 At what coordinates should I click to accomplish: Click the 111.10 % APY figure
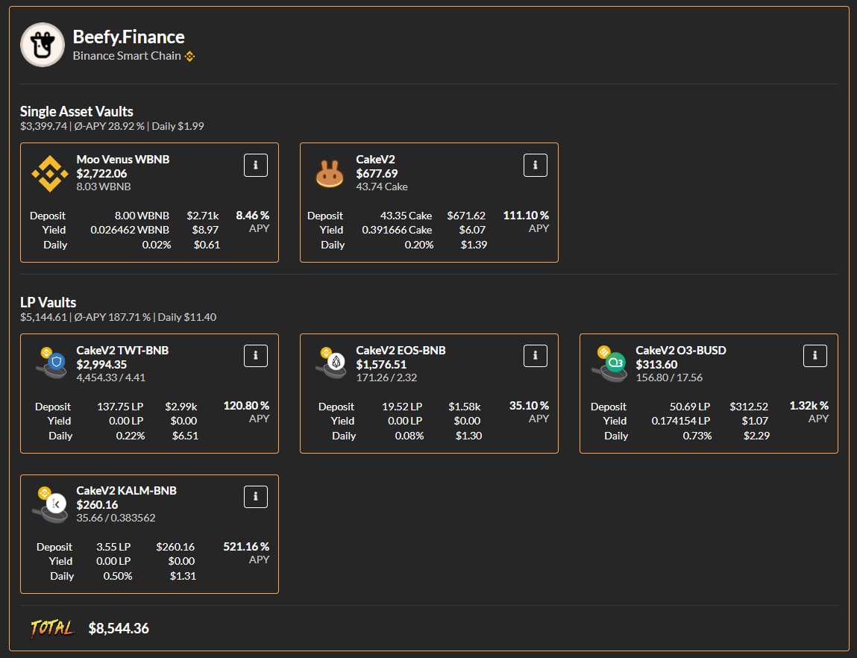pyautogui.click(x=526, y=216)
